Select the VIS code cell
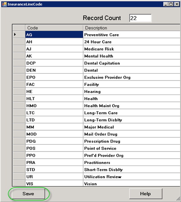The height and width of the screenshot is (202, 181). click(54, 183)
